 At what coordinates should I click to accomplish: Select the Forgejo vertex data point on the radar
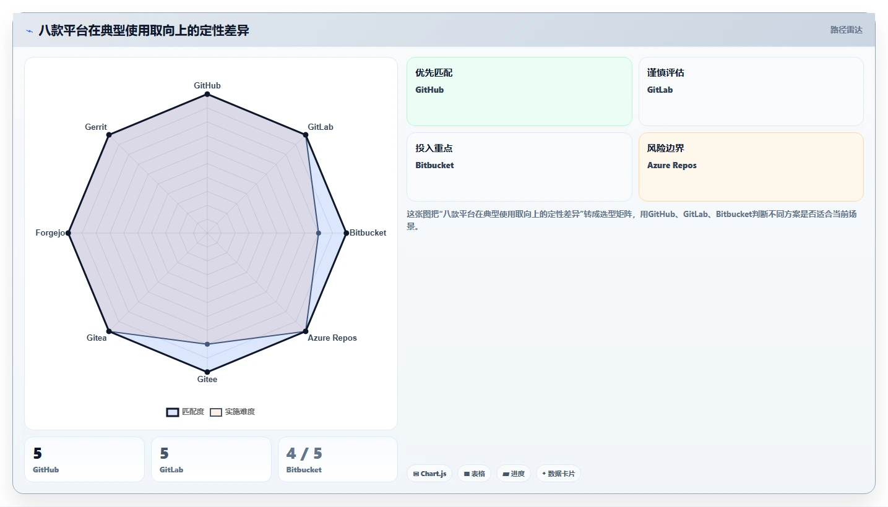point(68,233)
